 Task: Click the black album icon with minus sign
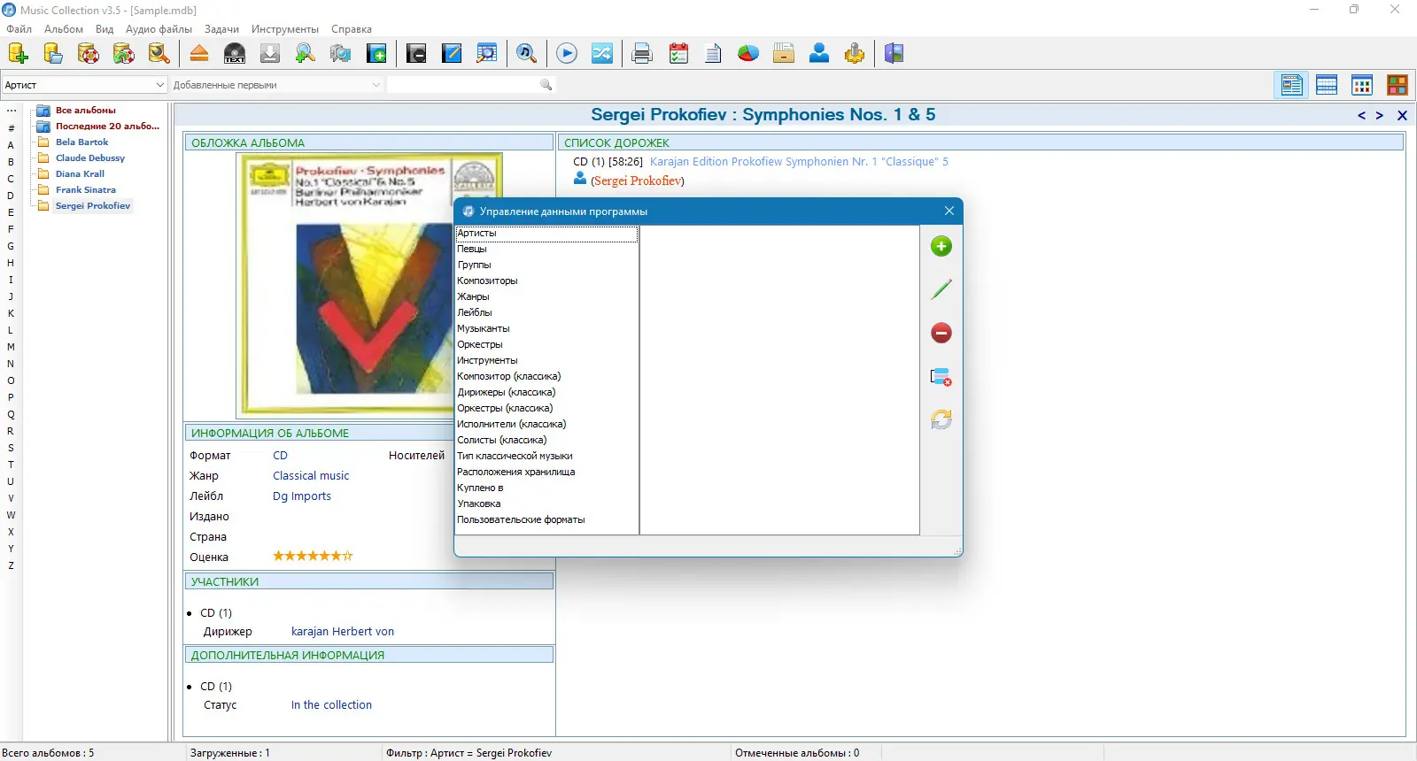click(x=416, y=54)
